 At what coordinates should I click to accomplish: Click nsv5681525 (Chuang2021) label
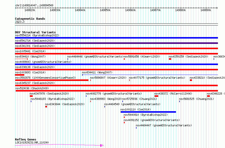[196, 99]
